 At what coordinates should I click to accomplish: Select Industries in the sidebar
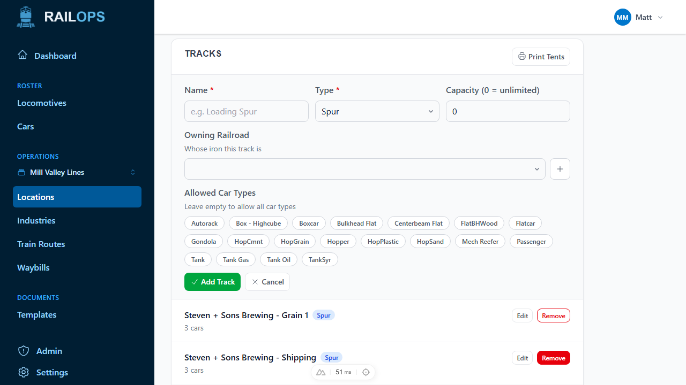tap(36, 220)
